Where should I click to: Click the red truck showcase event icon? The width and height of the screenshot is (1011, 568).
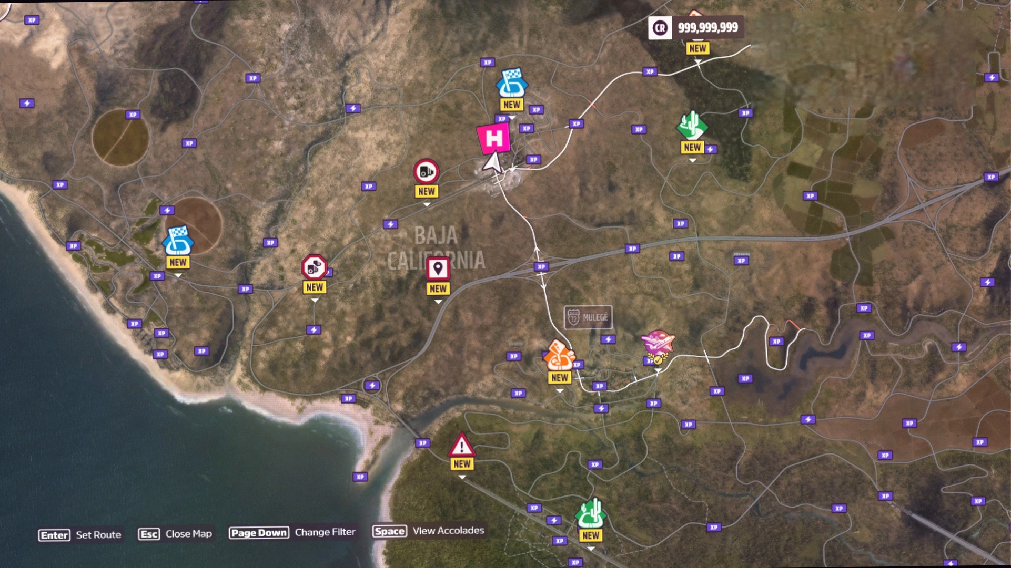pyautogui.click(x=426, y=171)
